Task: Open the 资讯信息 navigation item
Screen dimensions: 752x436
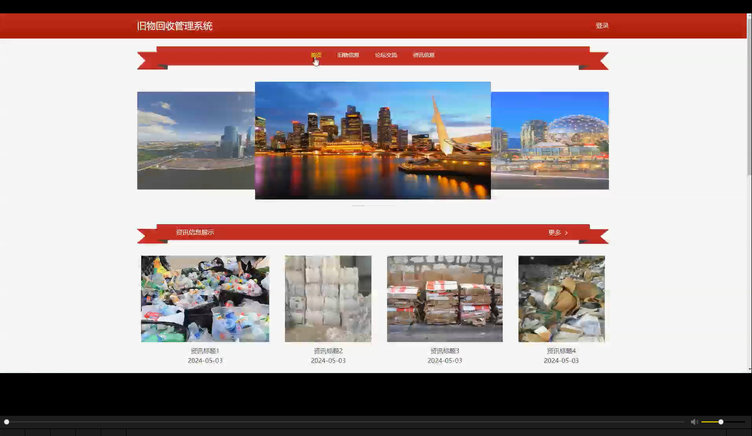Action: (424, 55)
